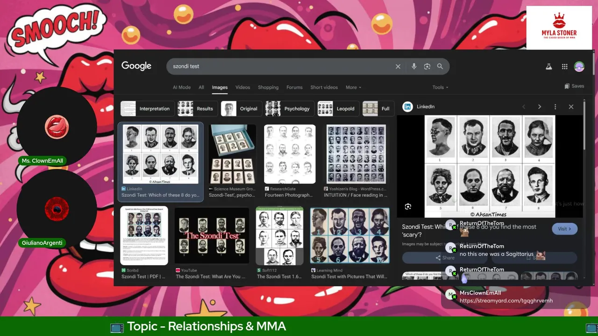Open Yoshizen's Blog face grid thumbnail
Image resolution: width=598 pixels, height=336 pixels.
click(356, 154)
